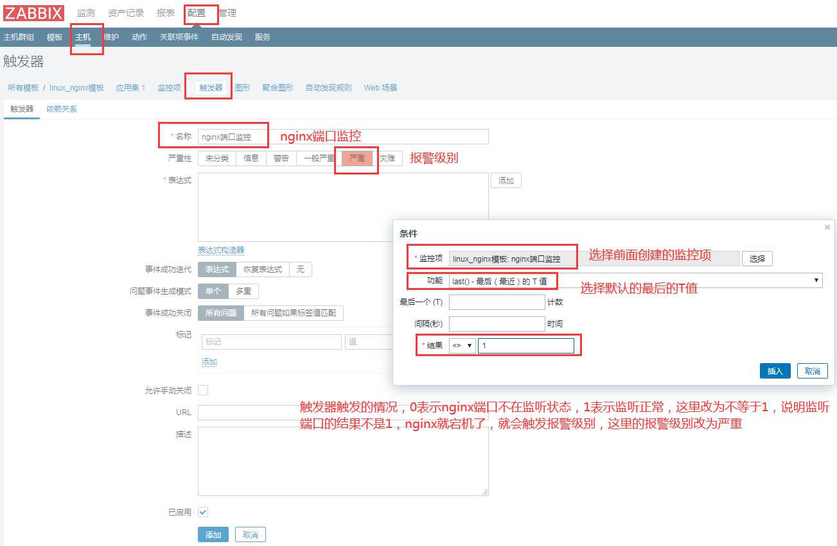Open the 功能 function dropdown
Screen dimensions: 837x546
pyautogui.click(x=636, y=280)
